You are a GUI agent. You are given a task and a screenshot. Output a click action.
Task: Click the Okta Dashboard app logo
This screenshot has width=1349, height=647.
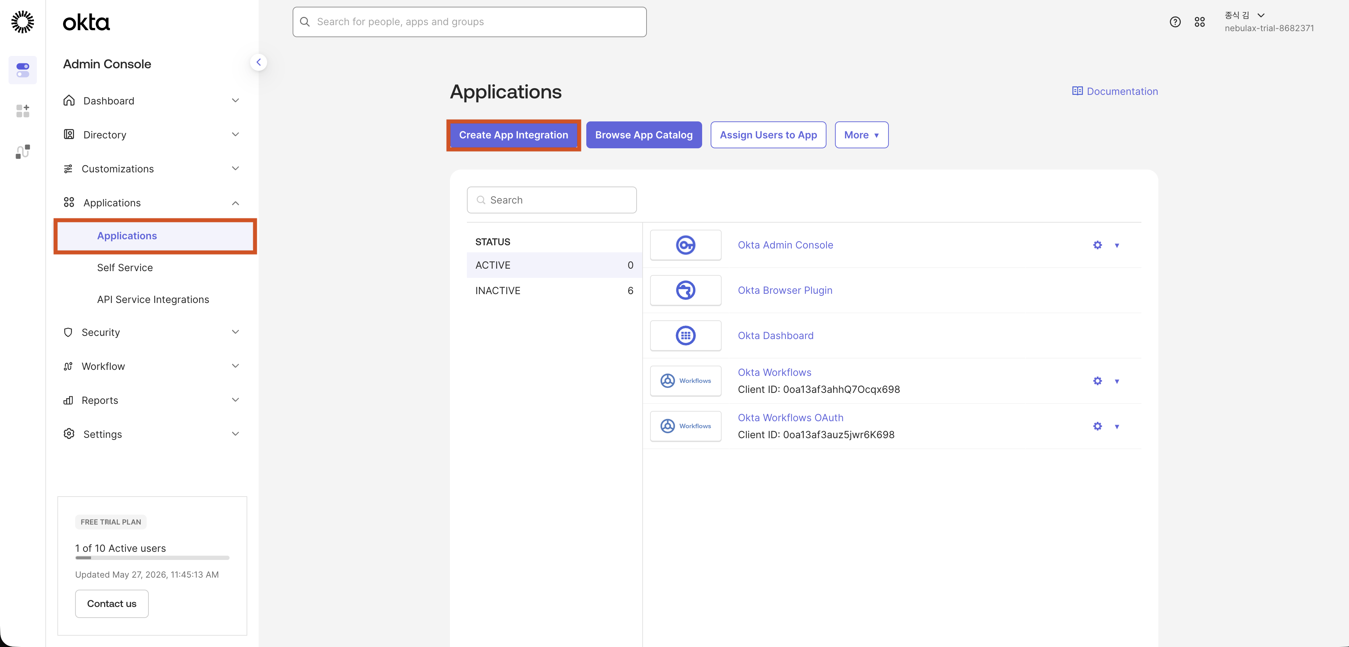(x=685, y=335)
